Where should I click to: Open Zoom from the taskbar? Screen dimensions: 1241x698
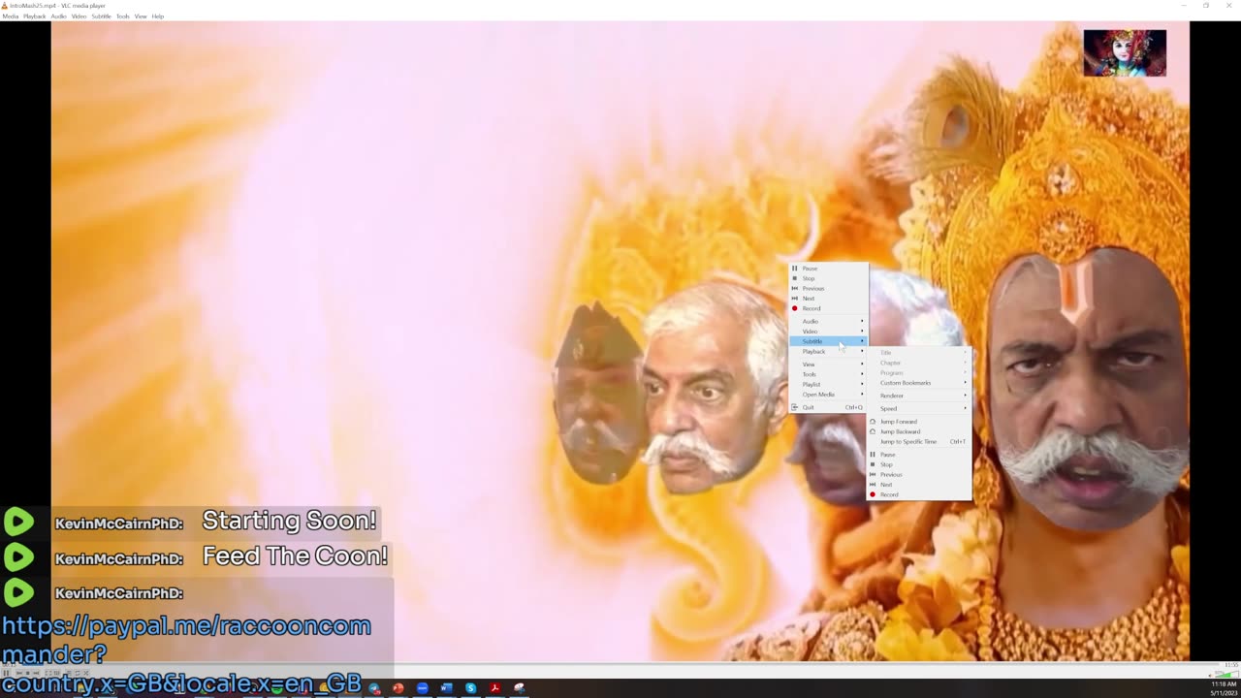tap(423, 688)
